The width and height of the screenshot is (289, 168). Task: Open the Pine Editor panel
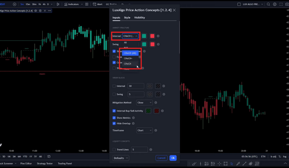26,163
